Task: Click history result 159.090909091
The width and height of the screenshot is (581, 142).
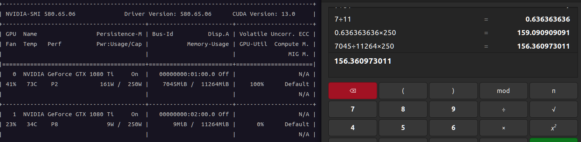Action: 543,33
